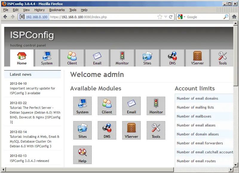Click the Number of email domains row
The height and width of the screenshot is (173, 239).
click(204, 98)
